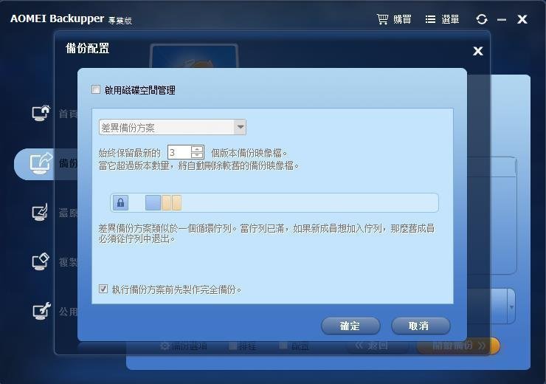Image resolution: width=546 pixels, height=384 pixels.
Task: Click the lock icon in scheme bar
Action: click(120, 203)
